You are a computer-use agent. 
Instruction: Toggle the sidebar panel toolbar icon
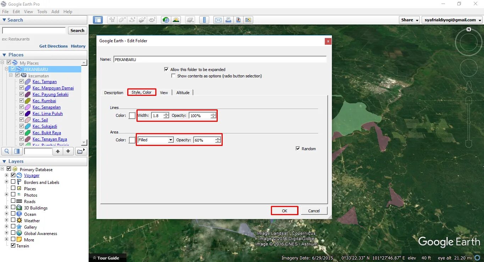[98, 20]
